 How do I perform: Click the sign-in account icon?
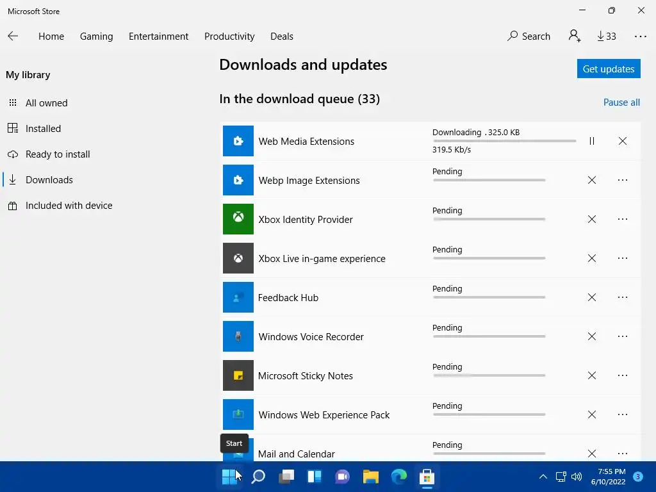point(575,36)
